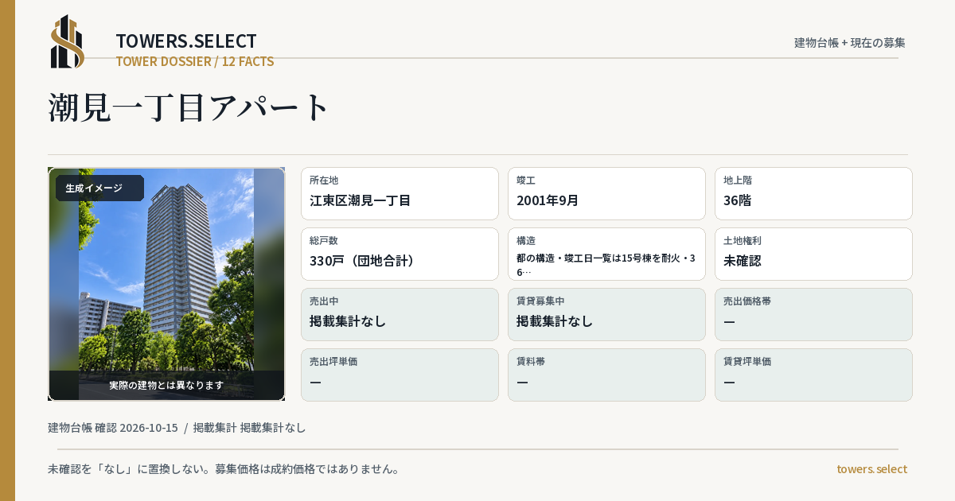Click the Towers.Select tower logo icon
Image resolution: width=955 pixels, height=501 pixels.
pos(68,41)
